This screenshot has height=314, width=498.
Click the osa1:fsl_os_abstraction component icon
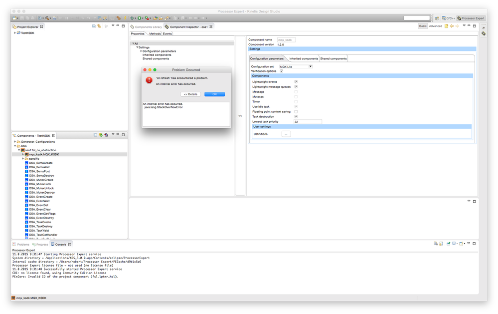coord(23,150)
